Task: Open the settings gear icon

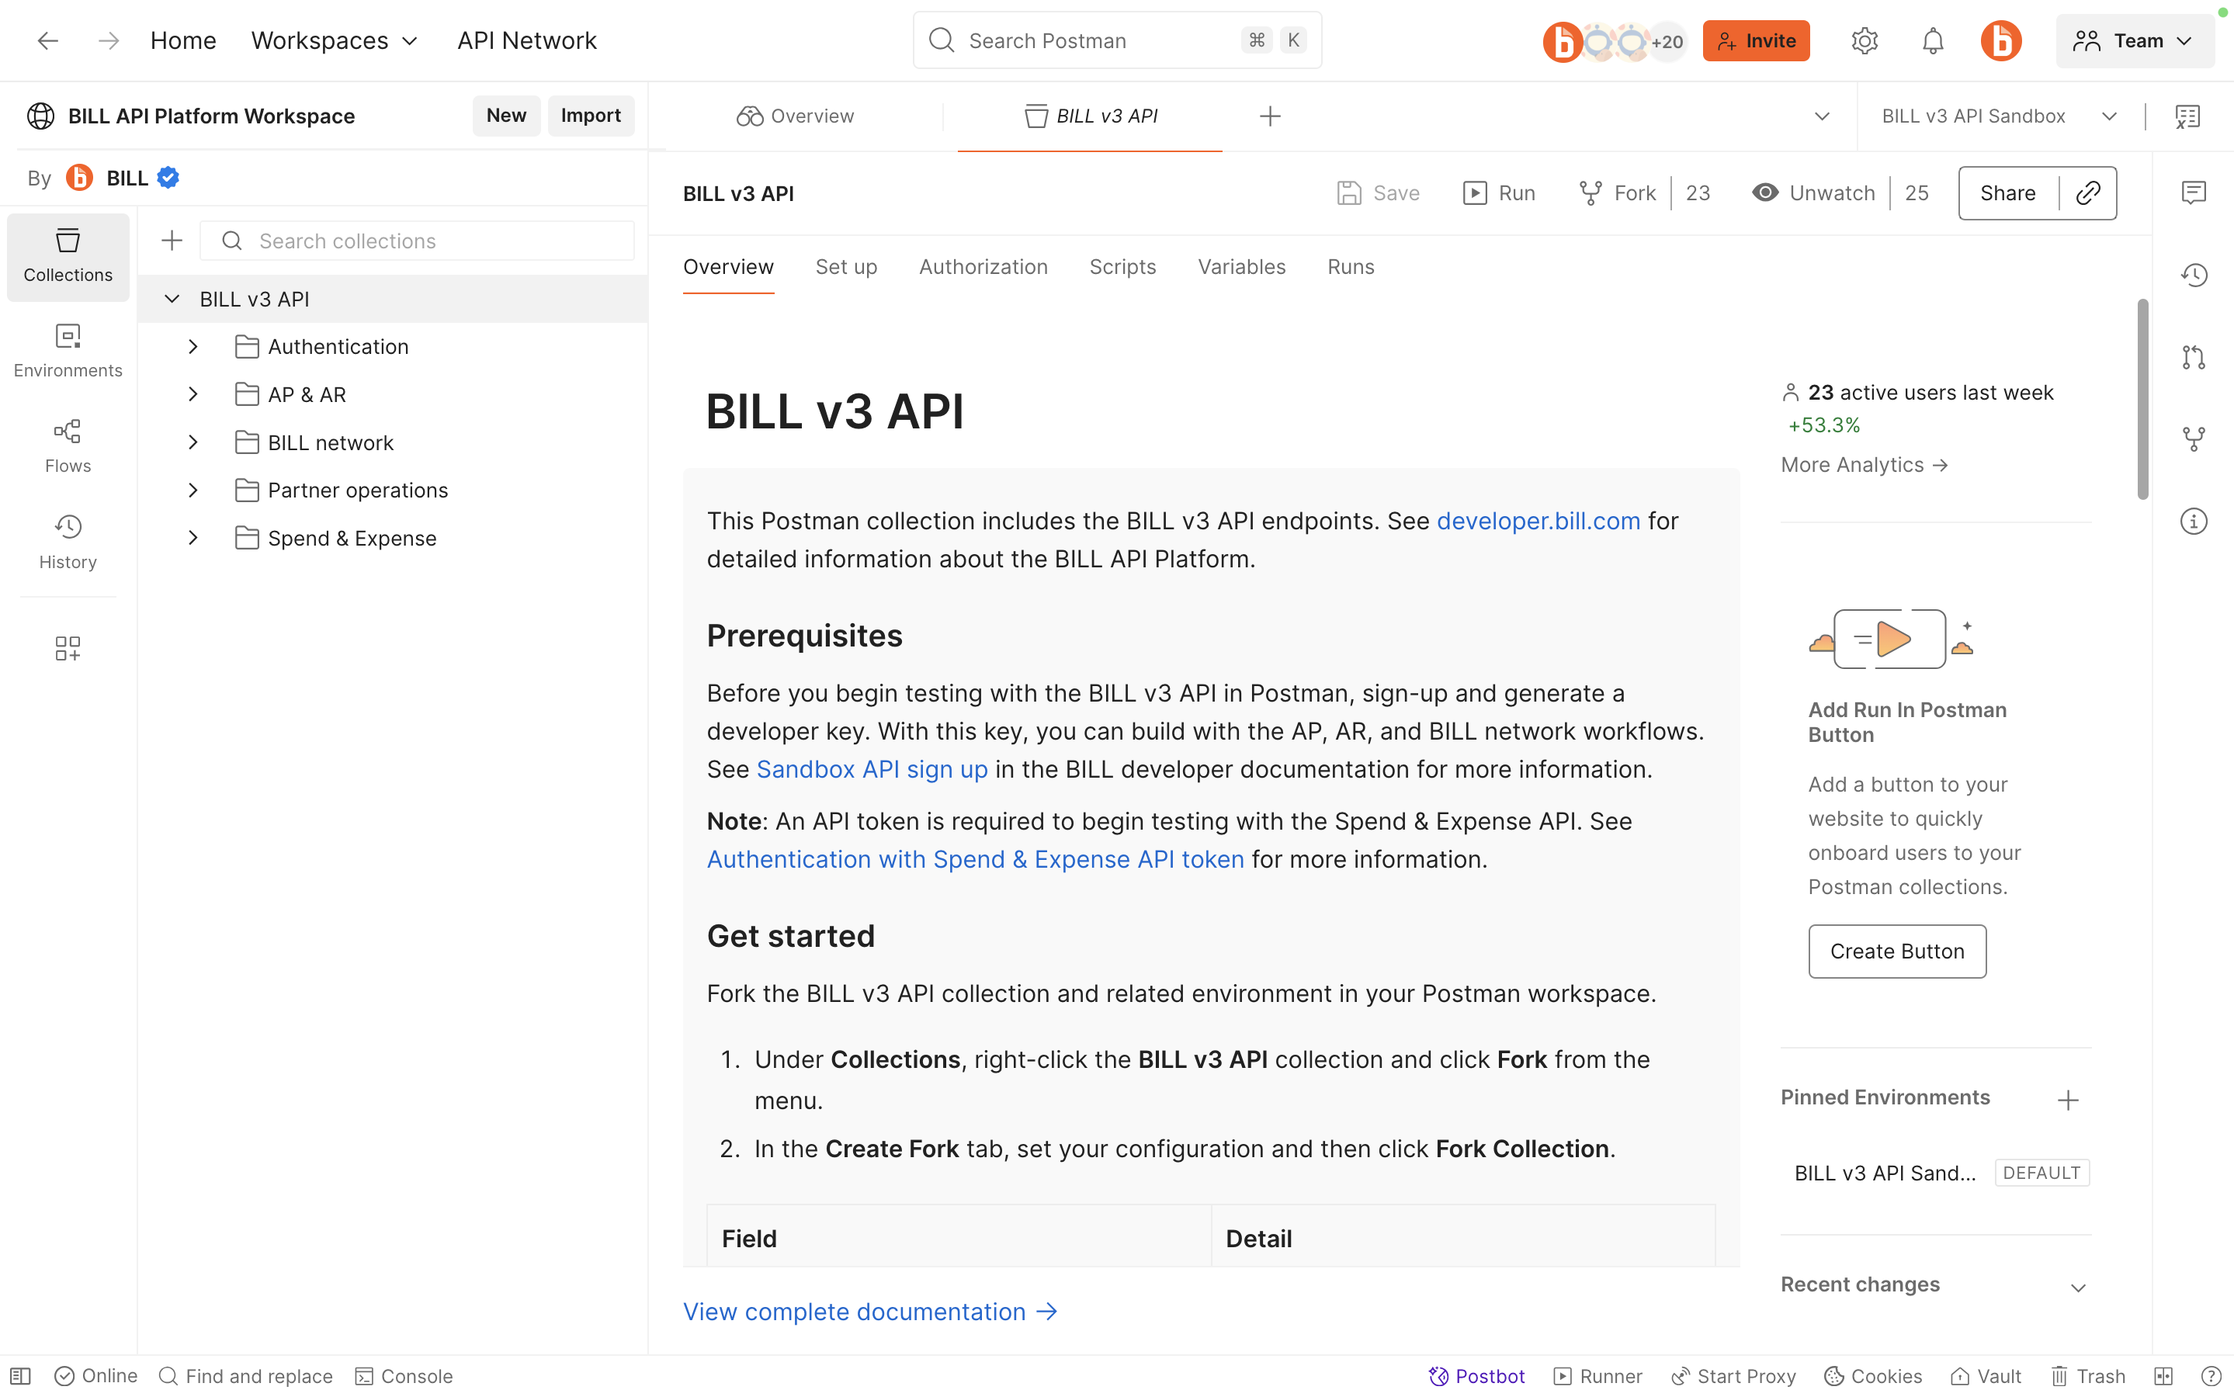Action: 1865,40
